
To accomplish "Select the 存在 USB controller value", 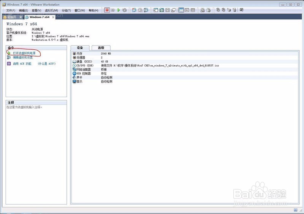I will 104,73.
